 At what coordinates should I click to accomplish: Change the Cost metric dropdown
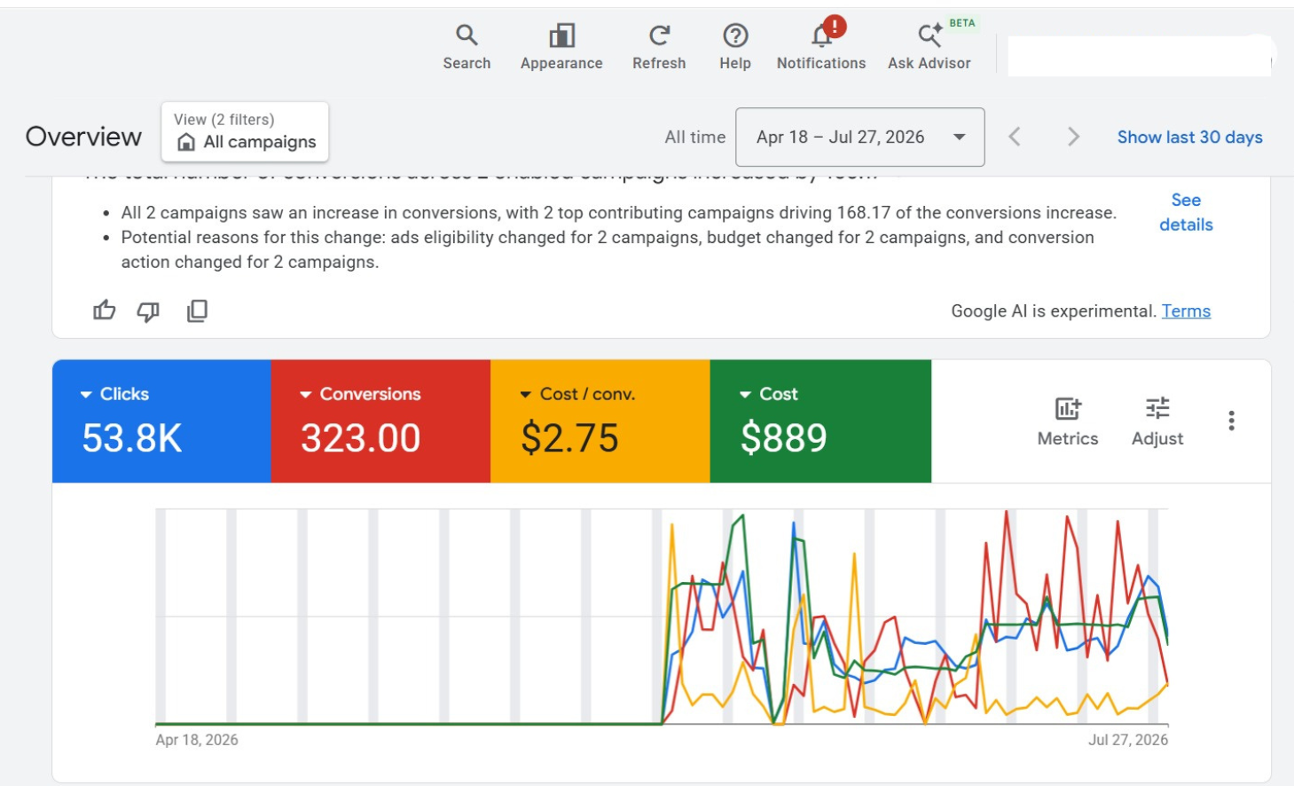(769, 394)
